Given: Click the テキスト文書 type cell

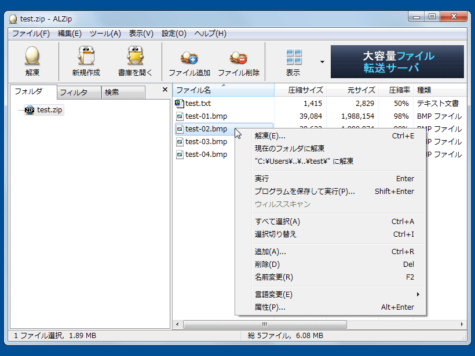Looking at the screenshot, I should click(x=438, y=104).
